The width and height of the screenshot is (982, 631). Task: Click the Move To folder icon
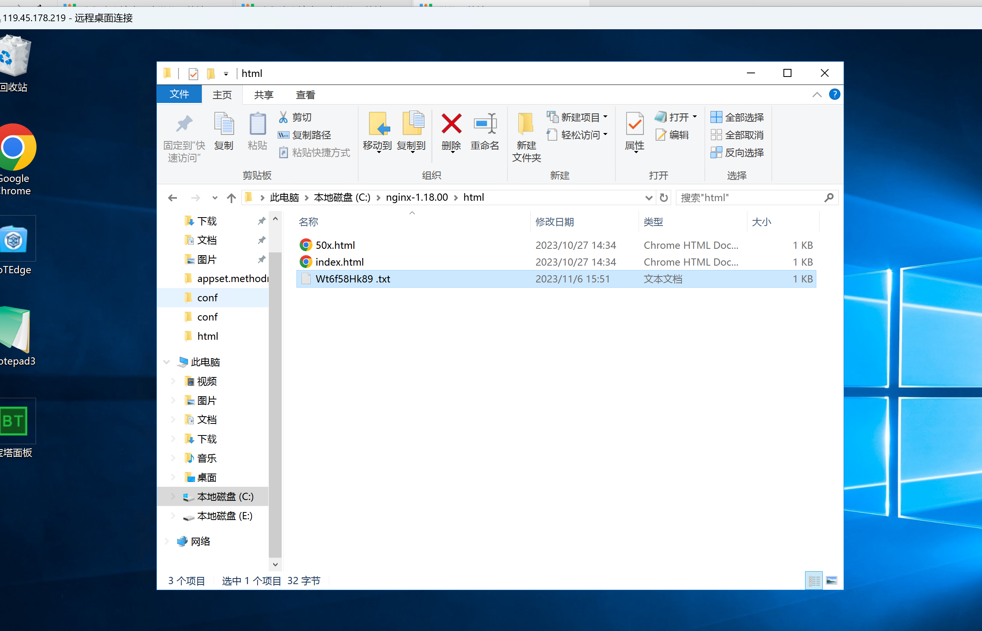point(377,124)
